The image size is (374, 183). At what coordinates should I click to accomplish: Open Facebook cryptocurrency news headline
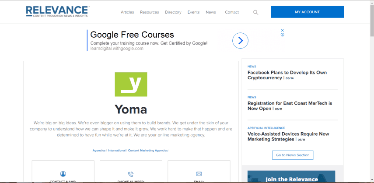tap(287, 75)
